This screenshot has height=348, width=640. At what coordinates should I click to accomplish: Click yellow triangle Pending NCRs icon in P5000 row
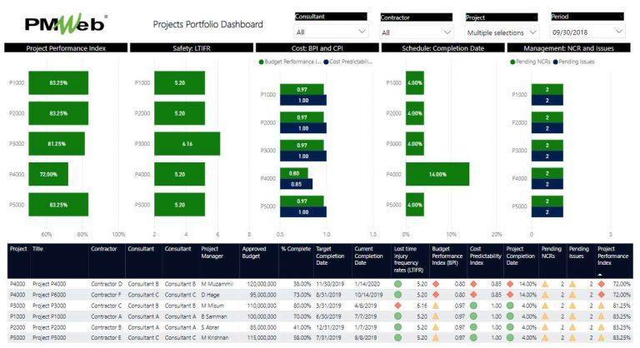[x=546, y=339]
